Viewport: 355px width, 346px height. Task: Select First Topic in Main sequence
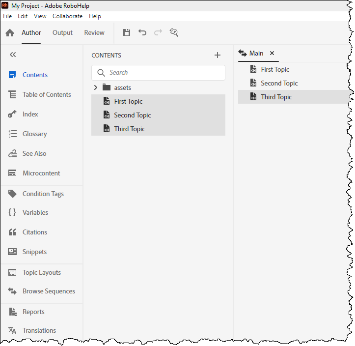tap(274, 69)
